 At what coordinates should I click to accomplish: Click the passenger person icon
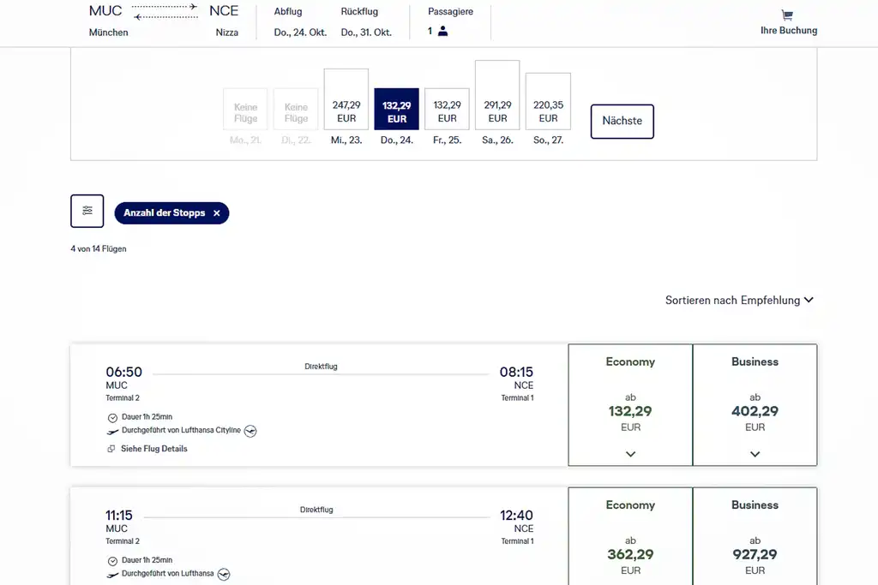tap(442, 32)
